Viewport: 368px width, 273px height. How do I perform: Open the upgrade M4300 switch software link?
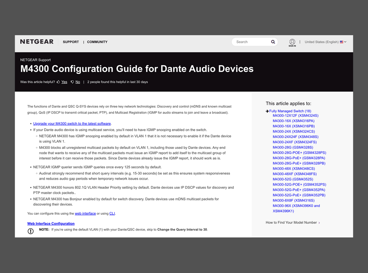pyautogui.click(x=72, y=123)
